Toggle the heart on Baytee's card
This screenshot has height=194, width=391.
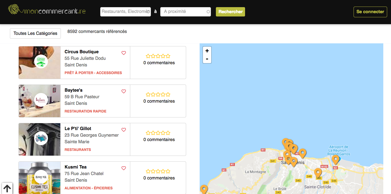point(124,91)
